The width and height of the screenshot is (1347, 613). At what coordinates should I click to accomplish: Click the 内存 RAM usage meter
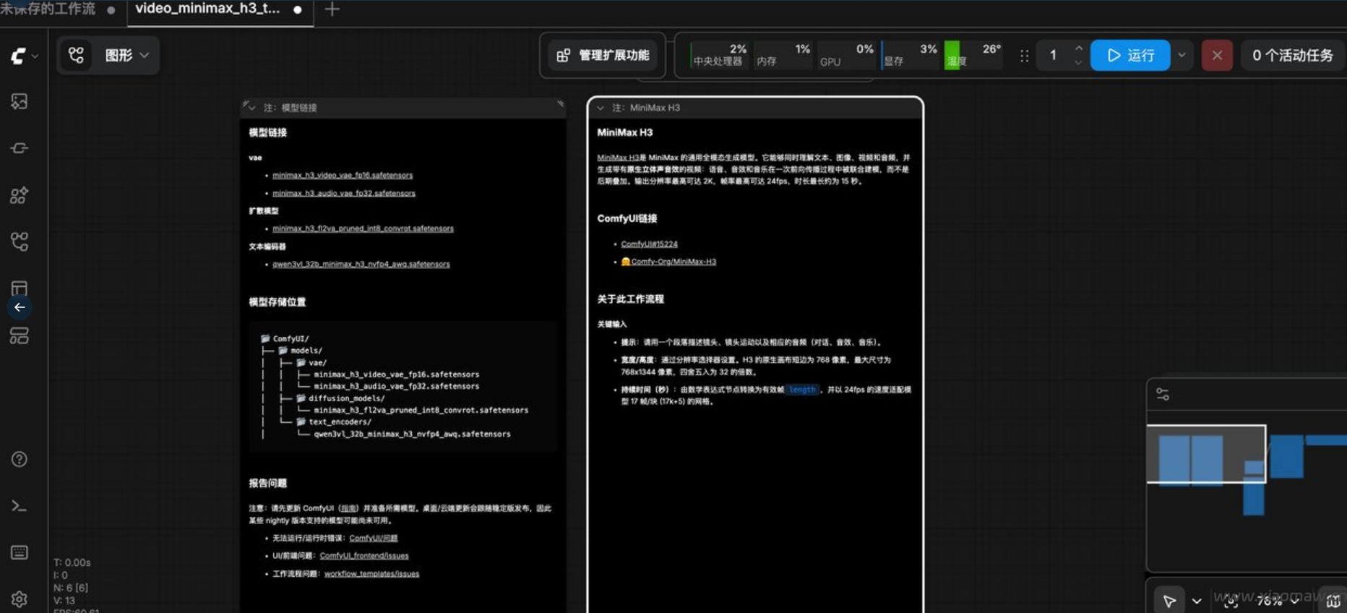tap(783, 55)
